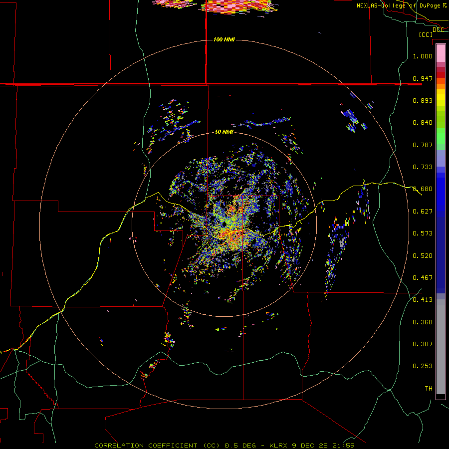This screenshot has width=449, height=449.
Task: Click the 0.680 scale value
Action: [423, 189]
